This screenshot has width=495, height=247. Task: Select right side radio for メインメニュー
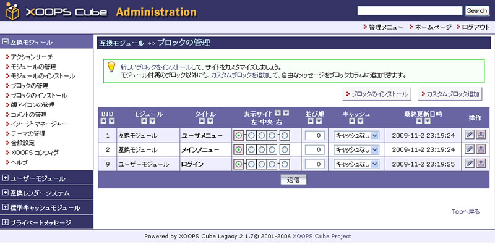(285, 149)
